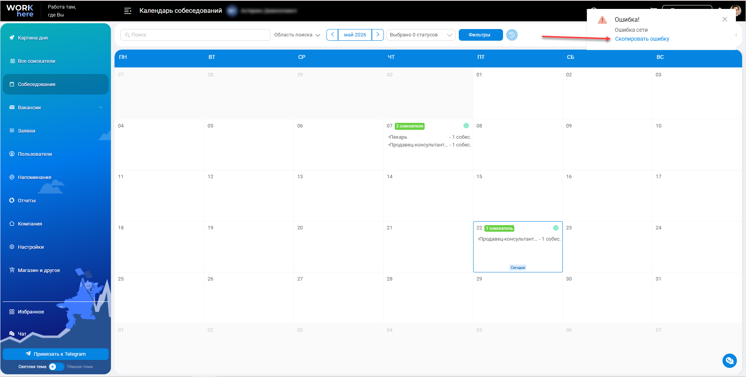The width and height of the screenshot is (746, 377).
Task: Dismiss the Ошибка notification with the X
Action: pyautogui.click(x=725, y=19)
